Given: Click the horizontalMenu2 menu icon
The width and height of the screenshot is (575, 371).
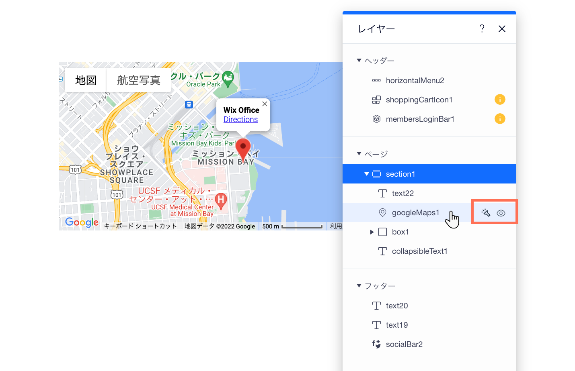Looking at the screenshot, I should coord(376,80).
